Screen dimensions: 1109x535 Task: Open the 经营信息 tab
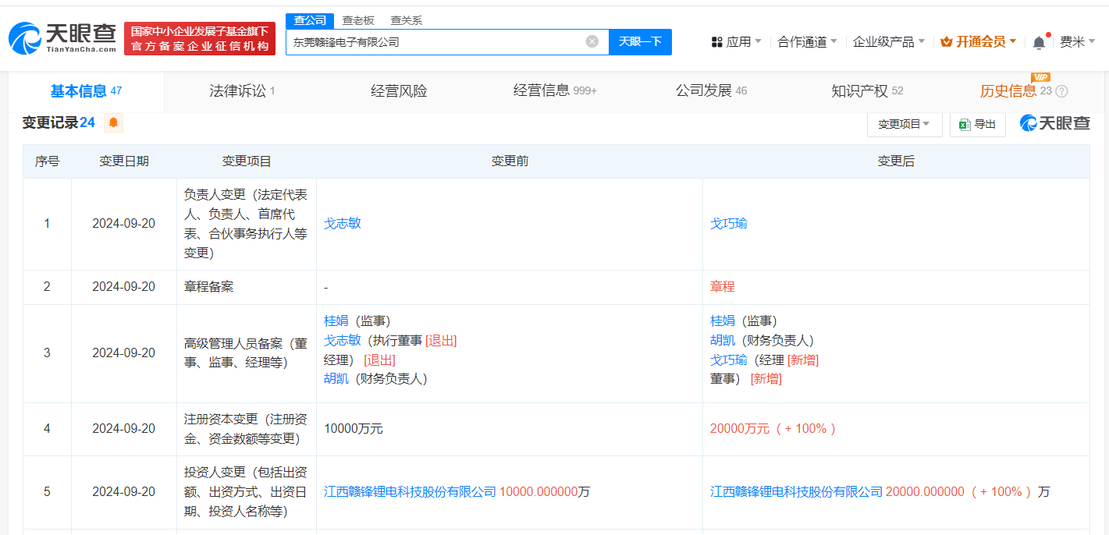[x=555, y=91]
